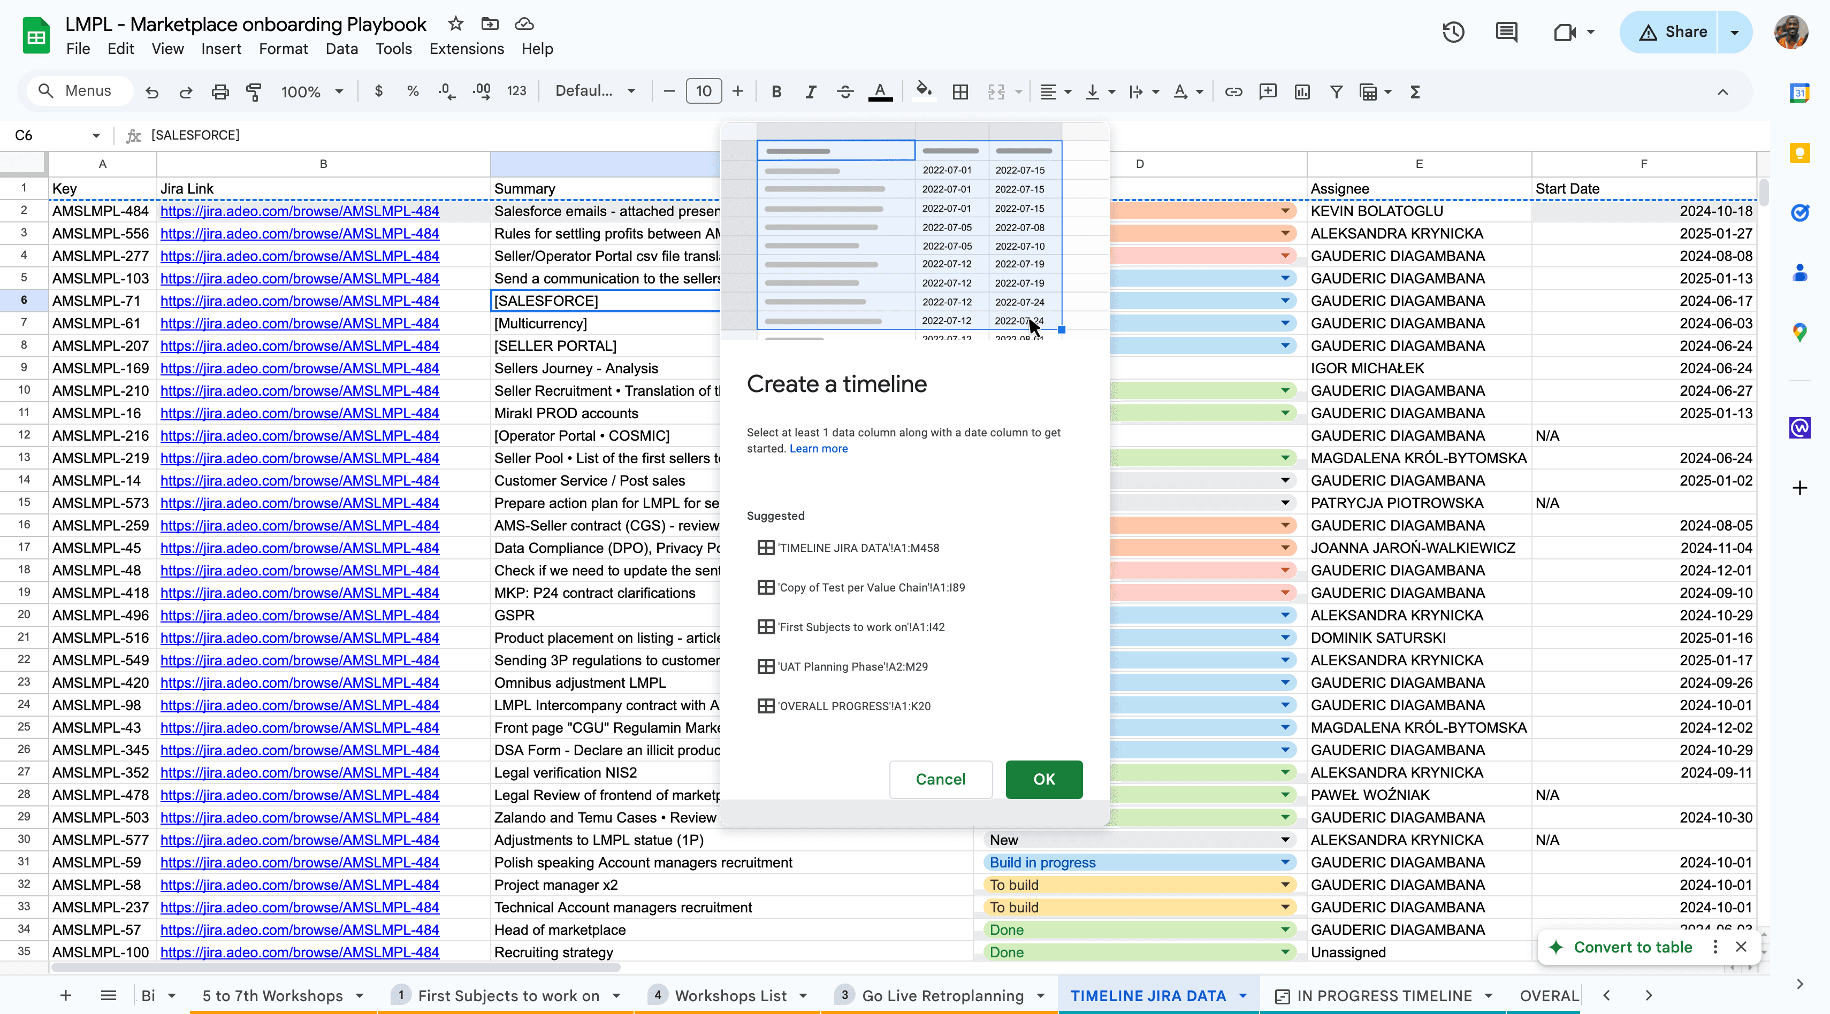Viewport: 1830px width, 1014px height.
Task: Insert link icon in toolbar
Action: pos(1234,91)
